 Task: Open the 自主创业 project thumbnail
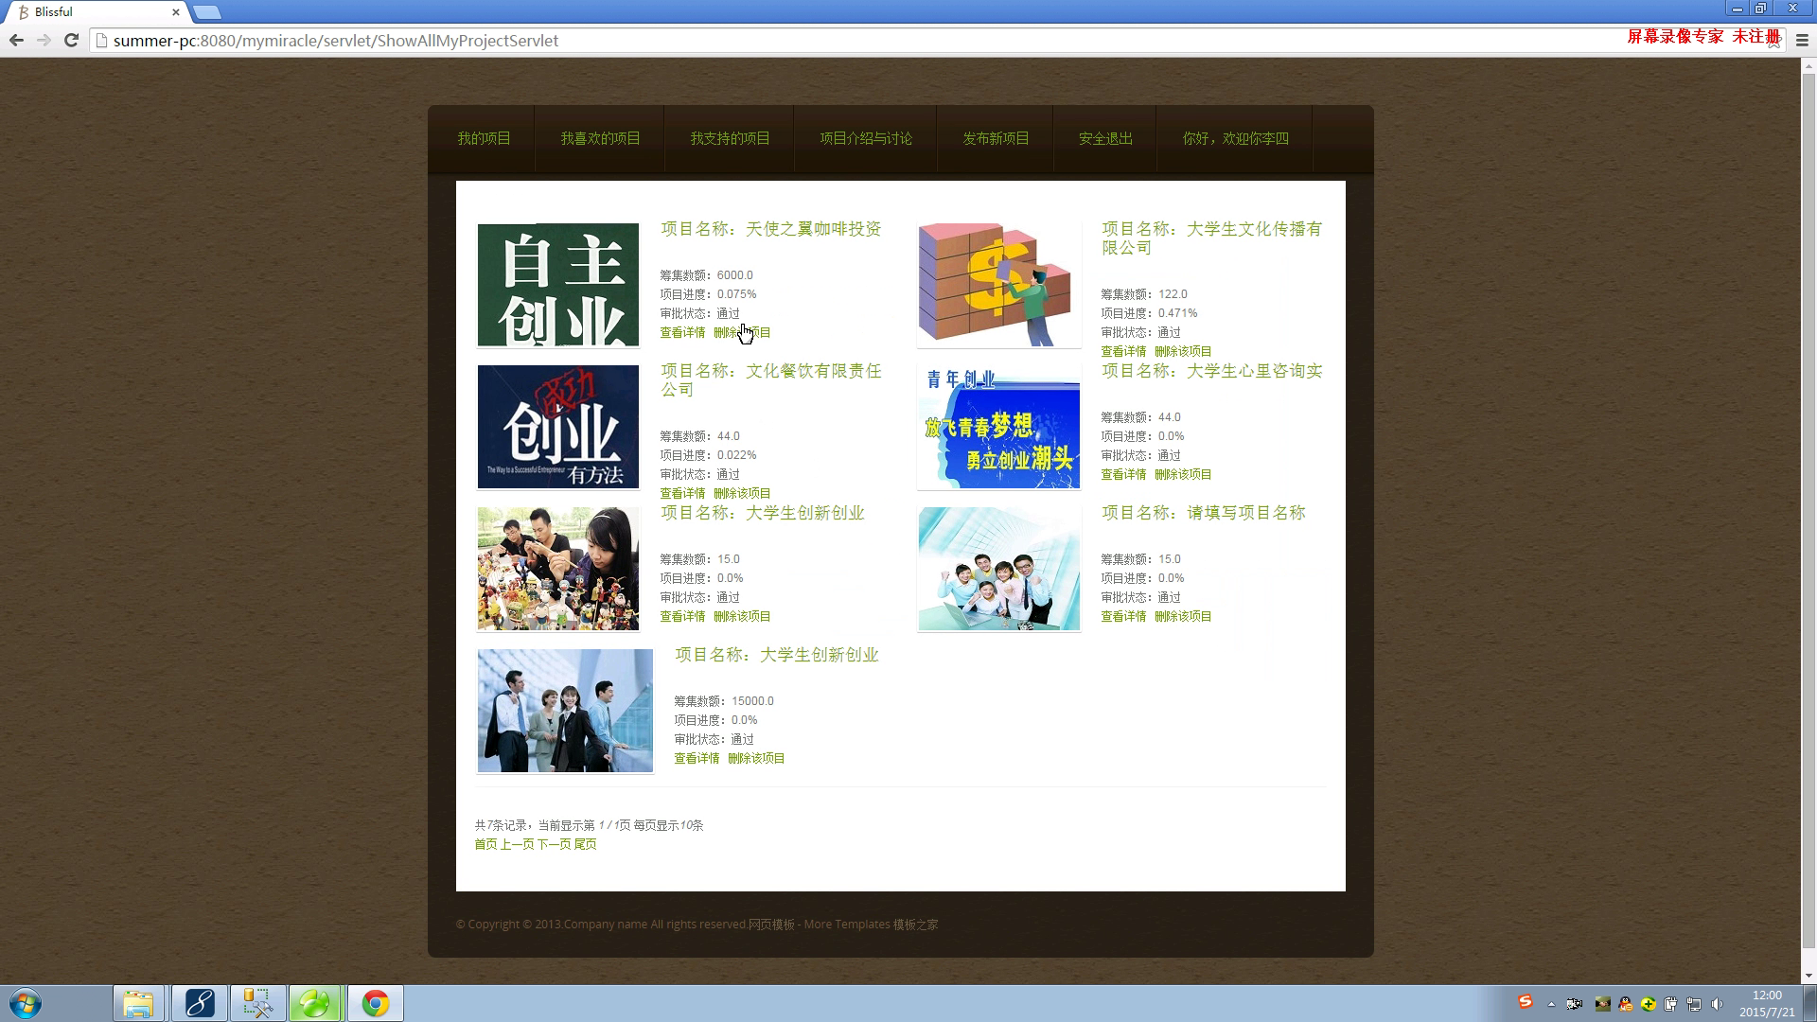click(x=558, y=285)
